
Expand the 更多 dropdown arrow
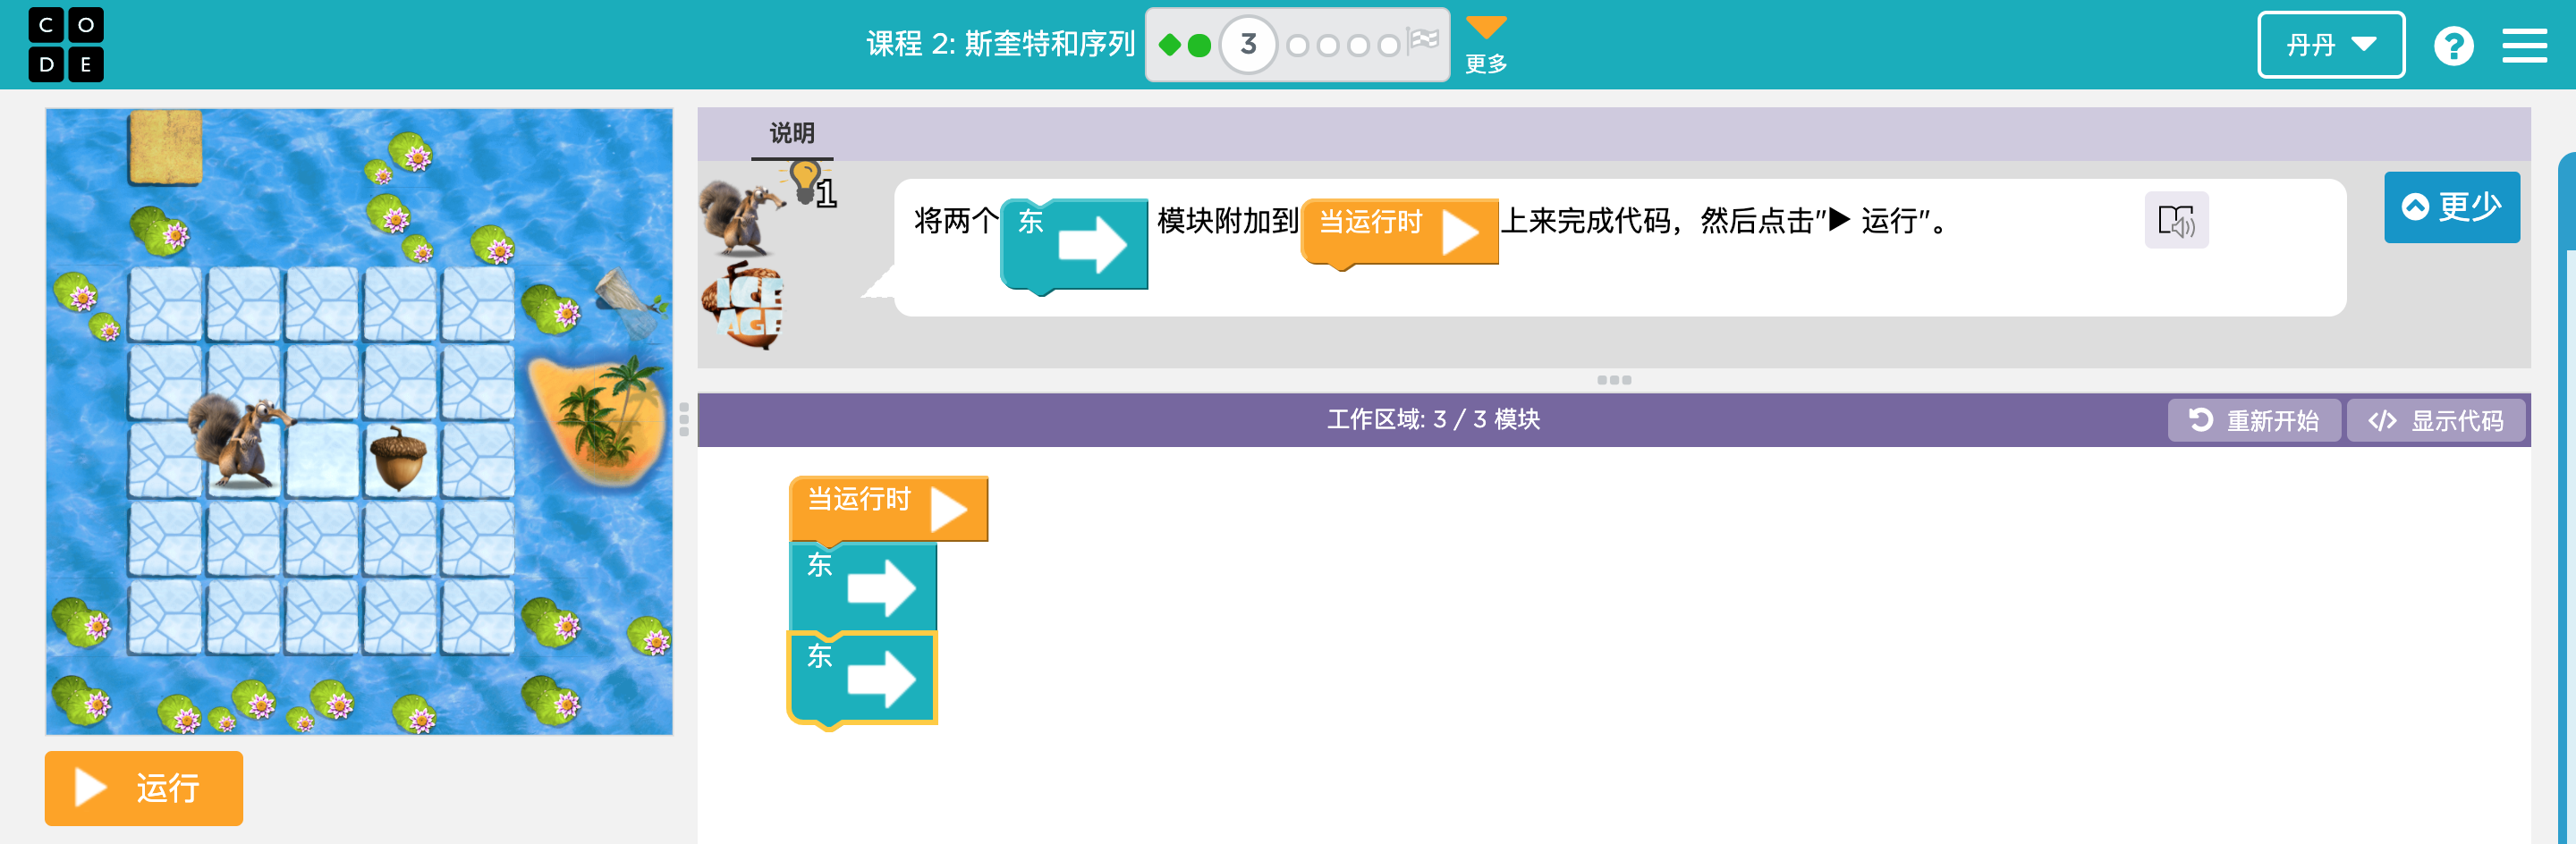click(x=1485, y=28)
